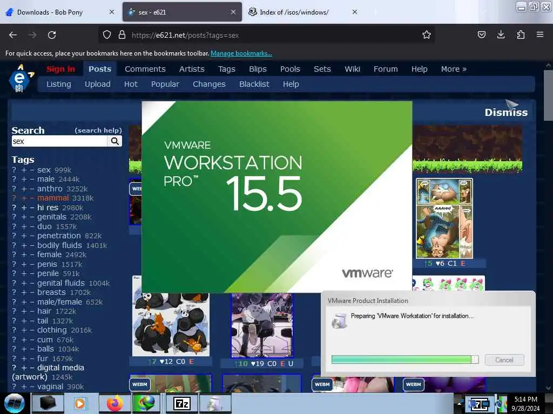Open the 'digital media (artwork)' tag link
This screenshot has height=414, width=553.
point(48,372)
